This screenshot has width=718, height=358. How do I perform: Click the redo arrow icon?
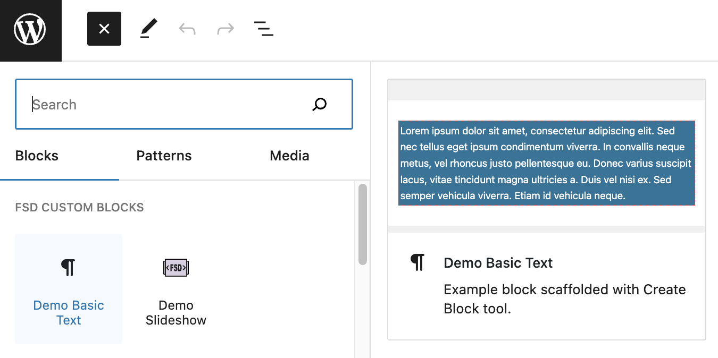(x=225, y=29)
